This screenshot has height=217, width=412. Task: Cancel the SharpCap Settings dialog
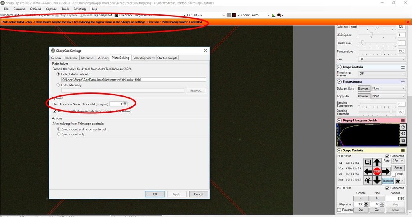pos(199,194)
